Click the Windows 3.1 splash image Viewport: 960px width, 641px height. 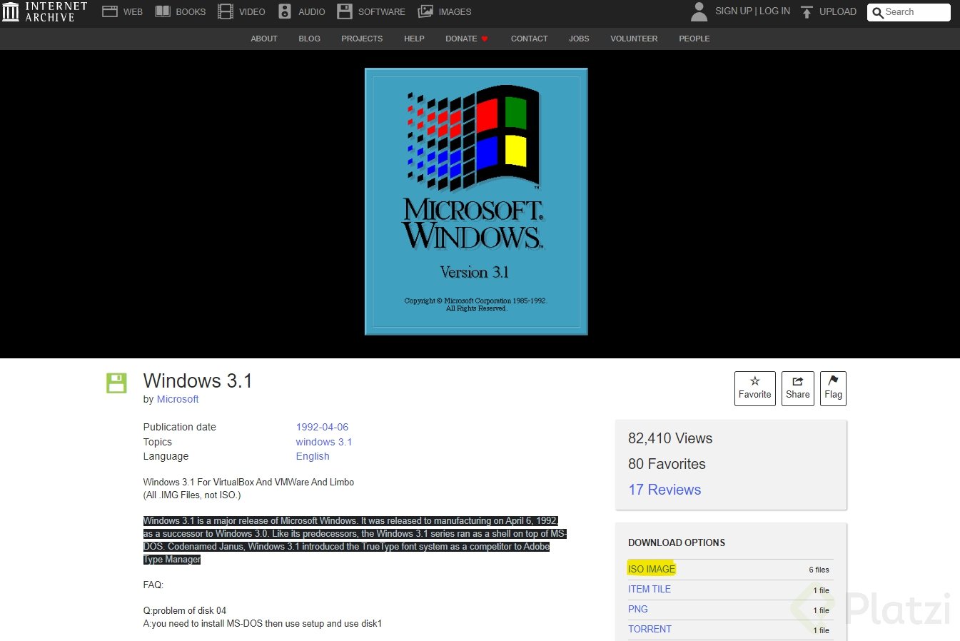(476, 201)
